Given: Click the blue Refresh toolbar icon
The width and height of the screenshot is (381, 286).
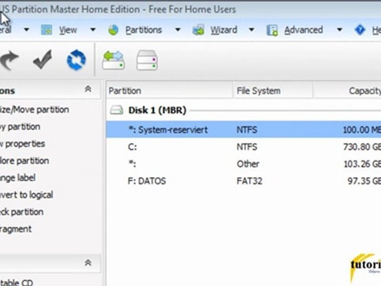Looking at the screenshot, I should coord(76,60).
